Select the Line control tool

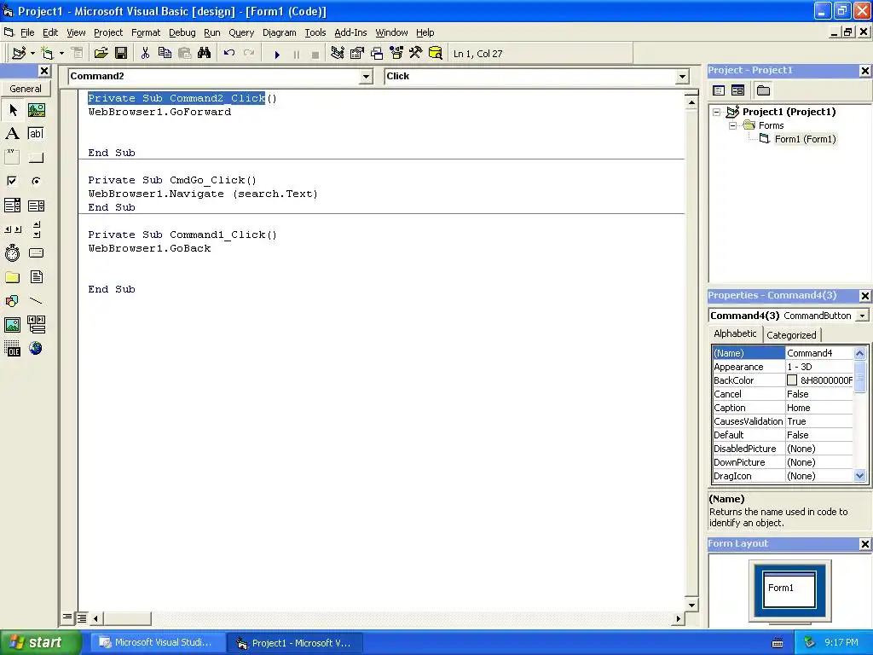[36, 301]
